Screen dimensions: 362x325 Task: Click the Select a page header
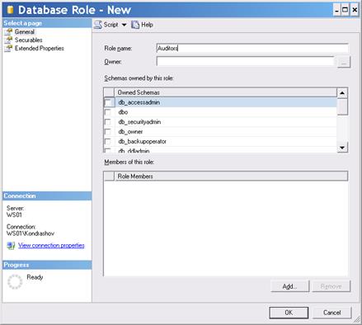(x=47, y=23)
